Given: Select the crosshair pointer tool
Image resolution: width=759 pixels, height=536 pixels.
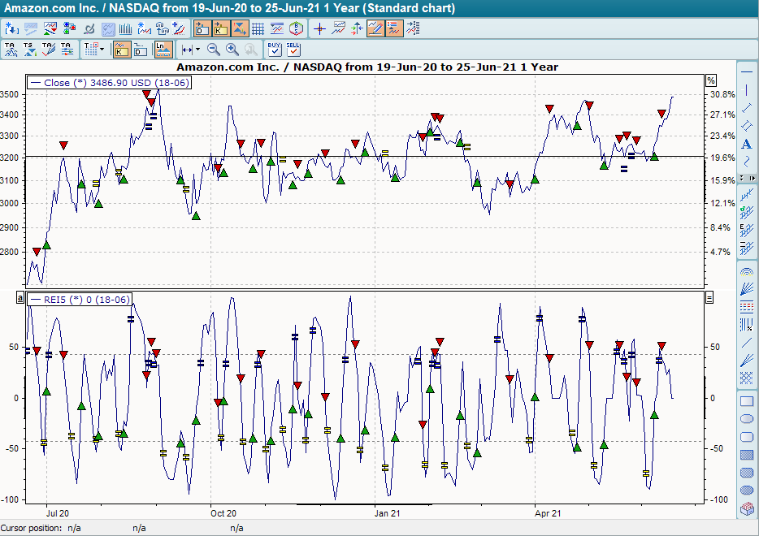Looking at the screenshot, I should [x=319, y=28].
